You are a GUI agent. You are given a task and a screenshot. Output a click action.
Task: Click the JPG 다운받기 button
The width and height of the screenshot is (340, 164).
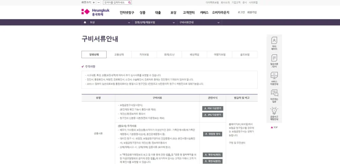click(212, 115)
